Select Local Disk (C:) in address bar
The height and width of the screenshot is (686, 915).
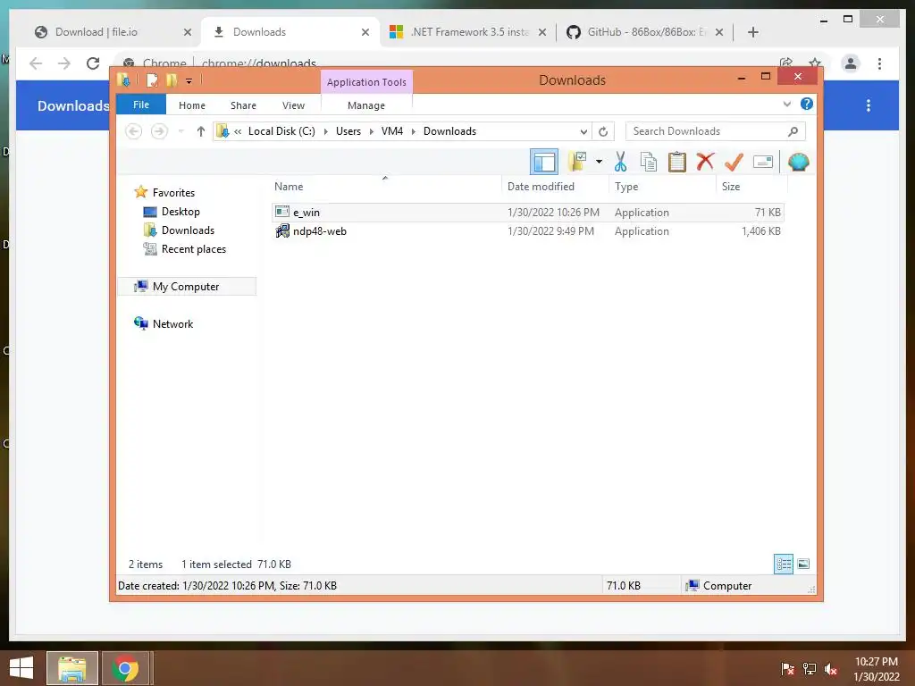click(x=281, y=131)
